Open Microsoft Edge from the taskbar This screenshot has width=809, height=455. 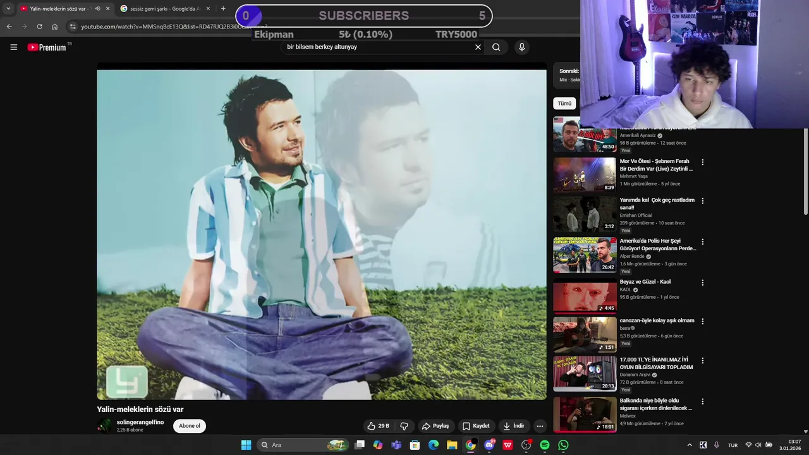coord(434,445)
